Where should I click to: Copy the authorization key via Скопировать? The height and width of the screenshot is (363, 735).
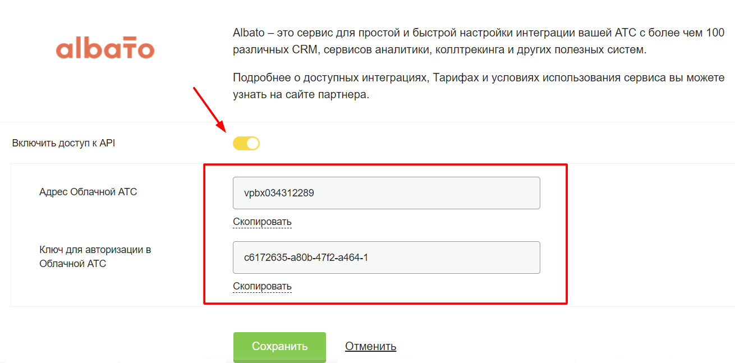[x=262, y=287]
